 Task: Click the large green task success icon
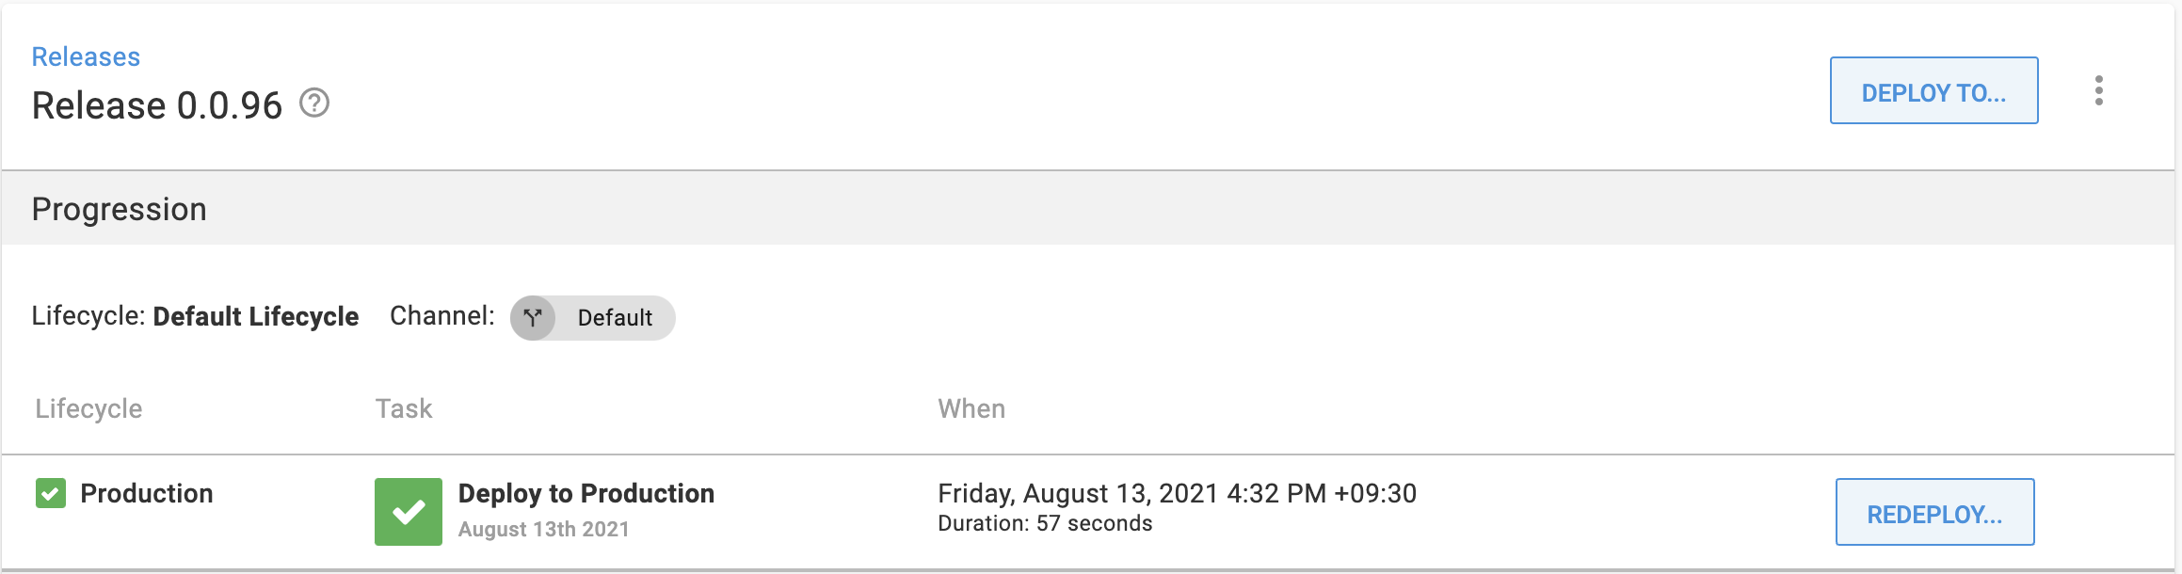409,512
